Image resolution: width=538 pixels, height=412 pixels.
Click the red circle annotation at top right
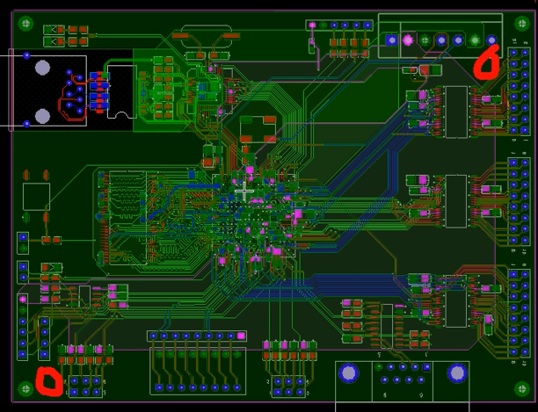486,62
